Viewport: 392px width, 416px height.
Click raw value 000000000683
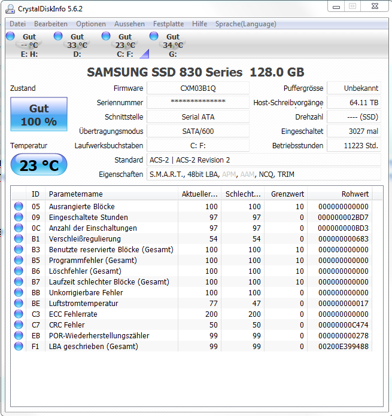[343, 238]
